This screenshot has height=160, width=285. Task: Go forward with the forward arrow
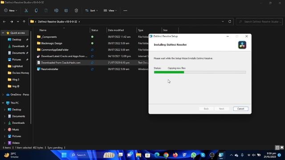point(12,22)
